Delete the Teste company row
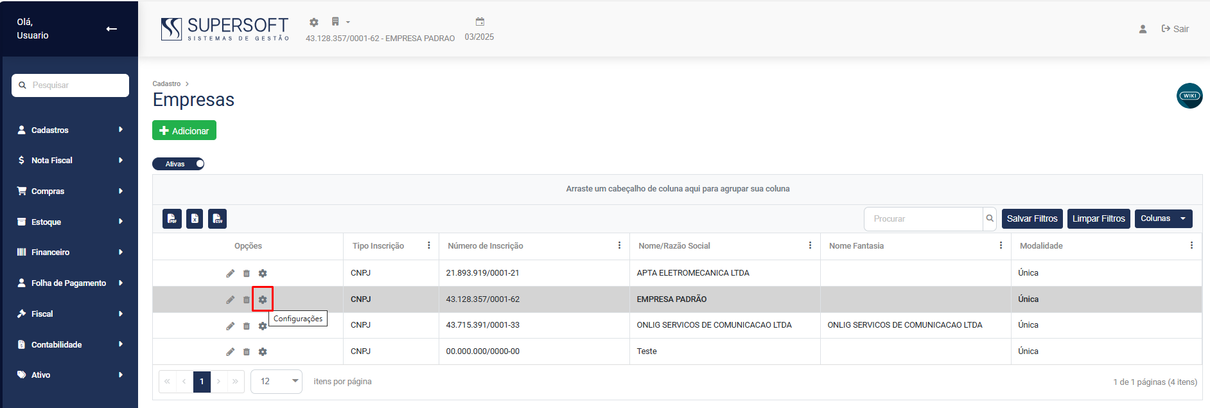This screenshot has width=1210, height=408. 247,352
